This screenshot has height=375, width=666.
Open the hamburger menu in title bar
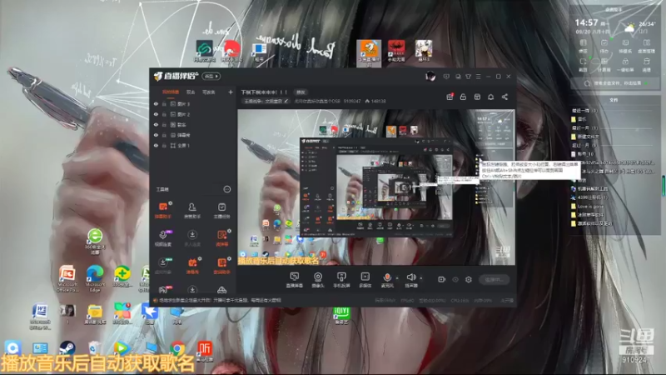click(478, 77)
